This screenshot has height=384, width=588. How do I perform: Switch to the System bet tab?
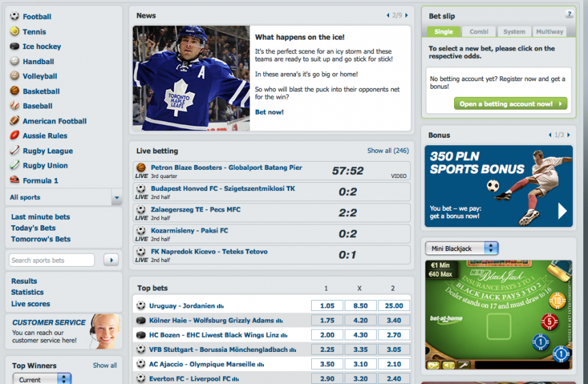click(514, 32)
